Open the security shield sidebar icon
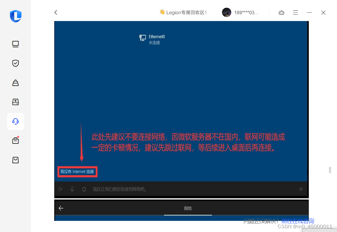The height and width of the screenshot is (232, 337). click(16, 63)
